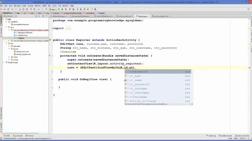Expand the values folder node

(9, 60)
